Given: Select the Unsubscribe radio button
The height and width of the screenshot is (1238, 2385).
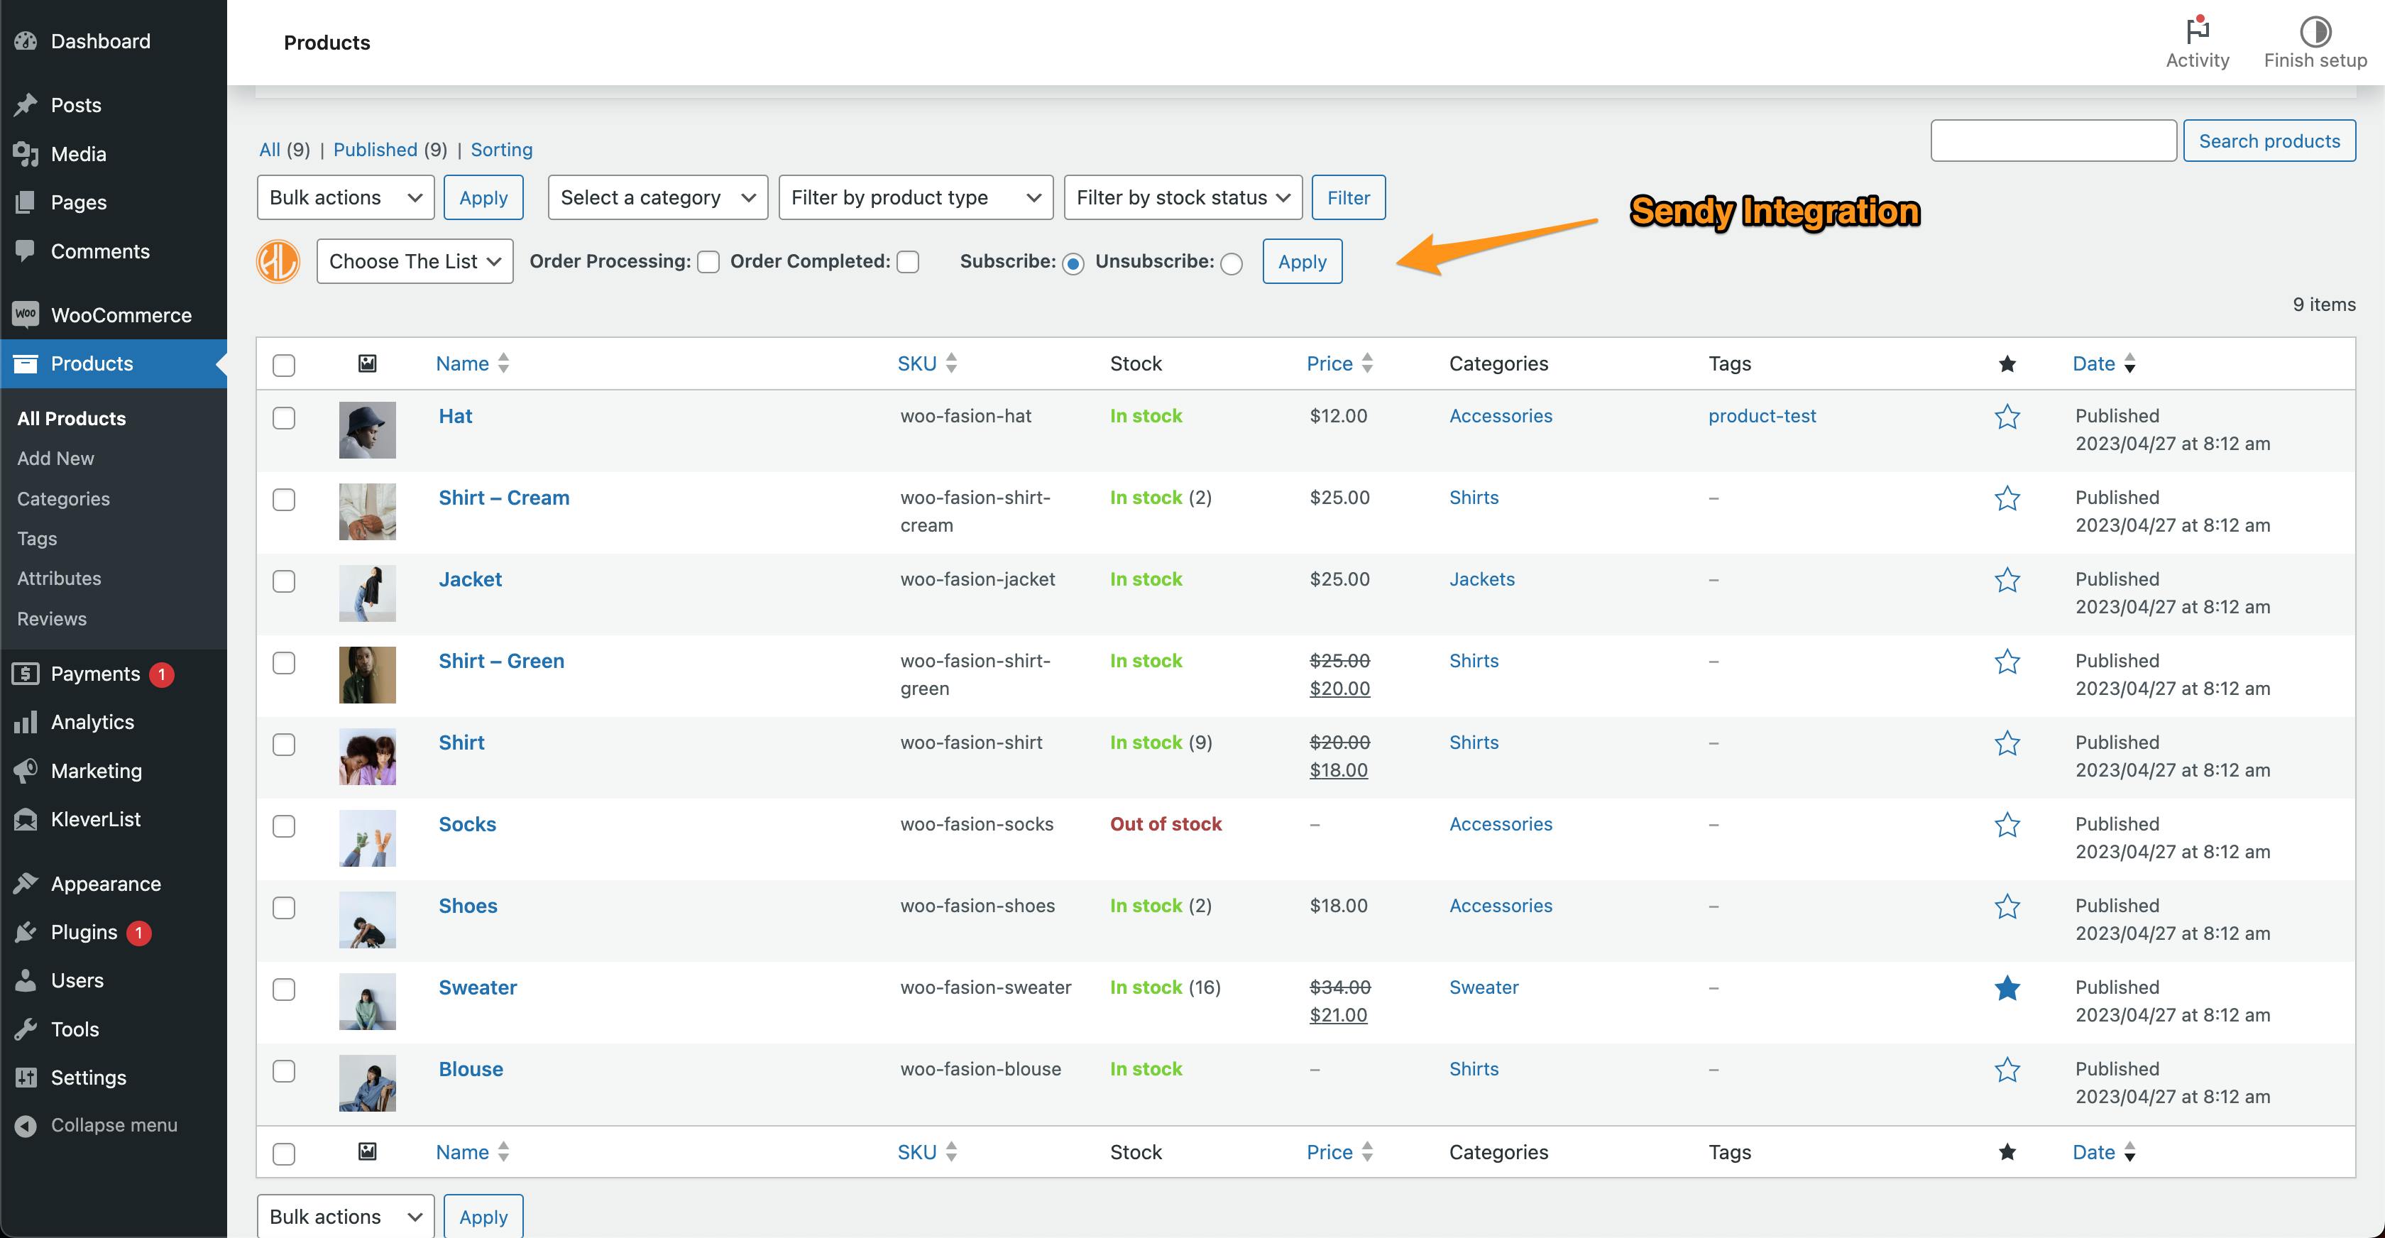Looking at the screenshot, I should point(1232,264).
